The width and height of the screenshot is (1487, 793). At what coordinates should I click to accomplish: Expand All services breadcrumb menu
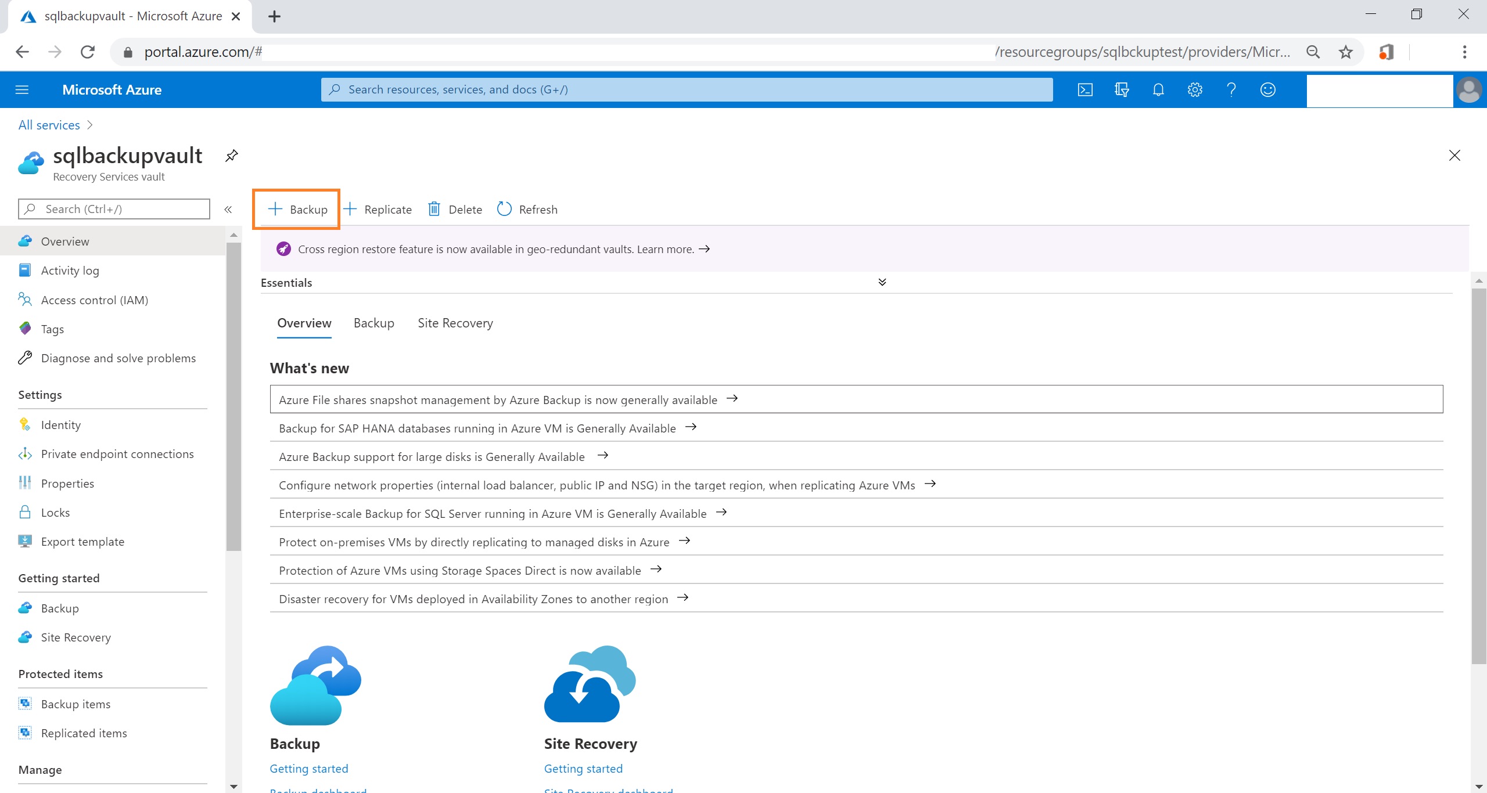click(91, 124)
